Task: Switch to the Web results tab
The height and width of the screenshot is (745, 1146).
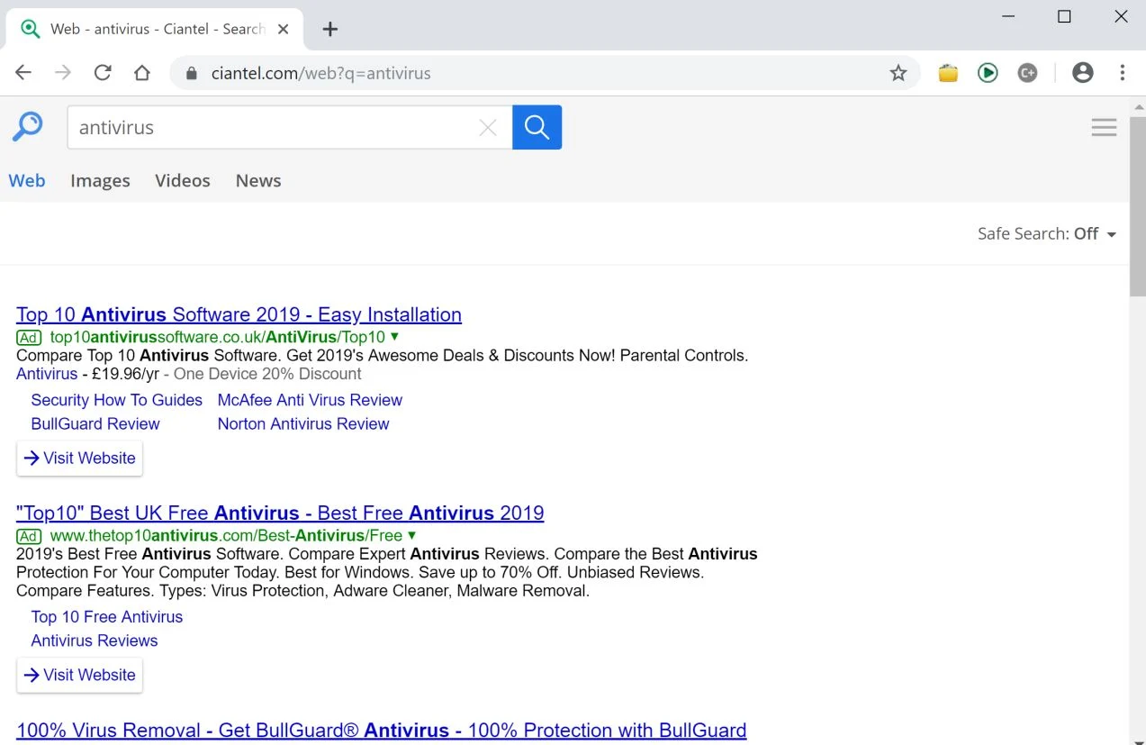Action: pos(27,180)
